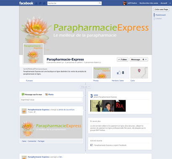Select the Photo composer tab
172x159 pixels.
[x=50, y=94]
